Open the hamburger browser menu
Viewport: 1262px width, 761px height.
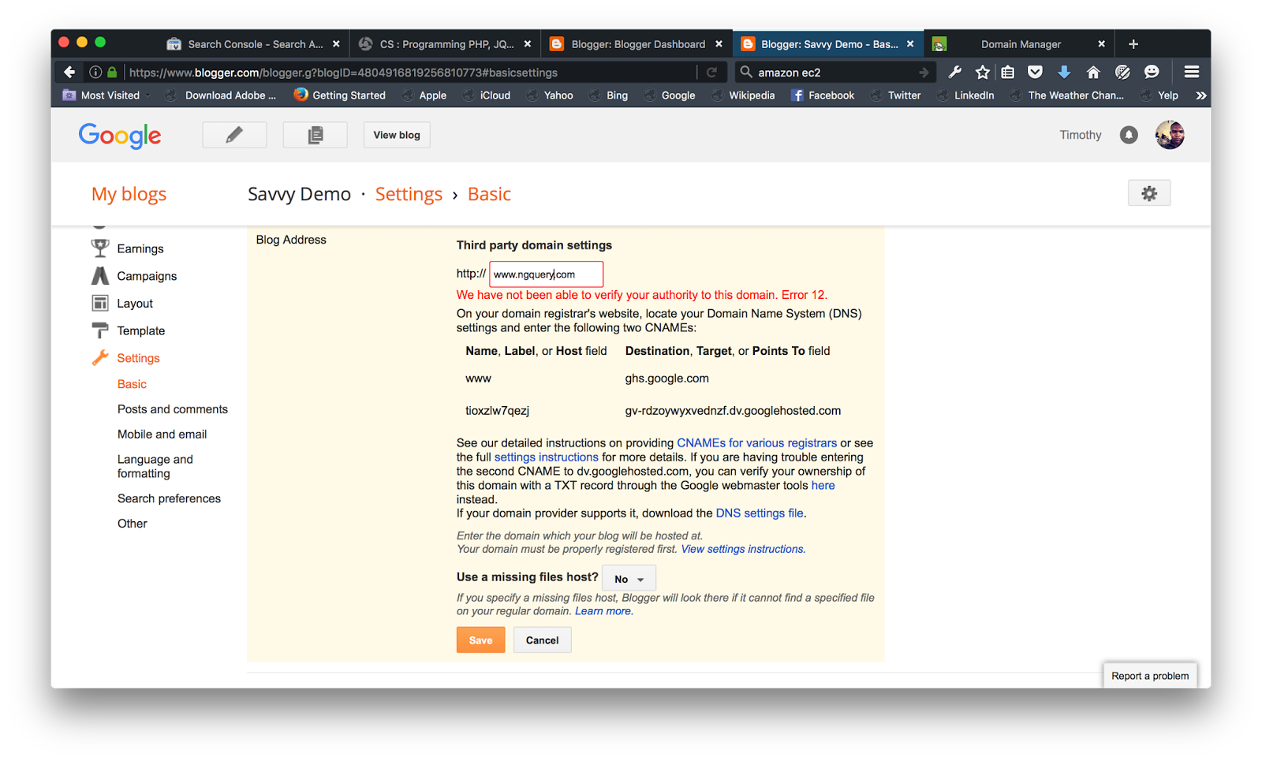[x=1192, y=72]
